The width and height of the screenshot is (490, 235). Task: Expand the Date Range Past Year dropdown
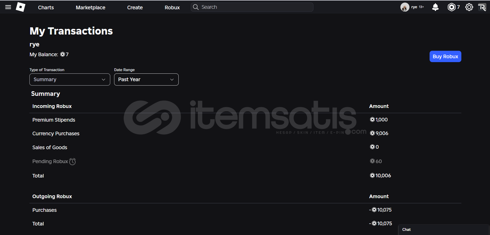[x=146, y=79]
